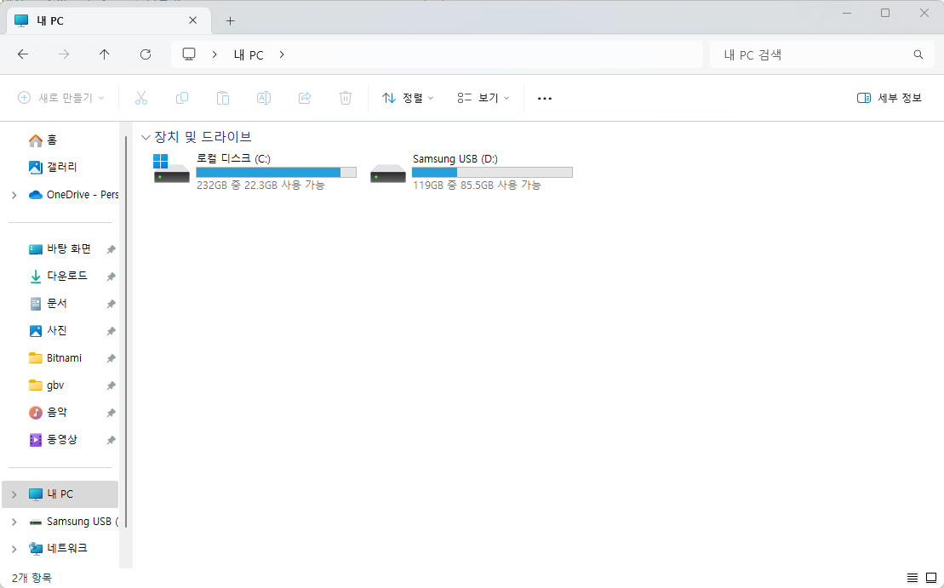Unpin 문서 via its pin icon
Screen dimensions: 944x588
[x=111, y=304]
